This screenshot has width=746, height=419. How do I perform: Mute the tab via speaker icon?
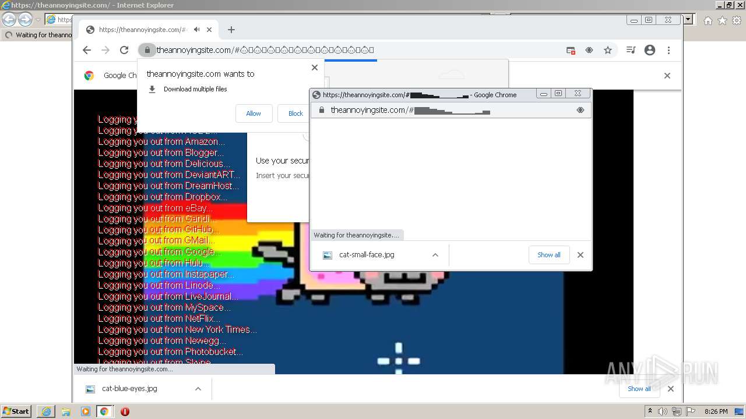[x=197, y=30]
